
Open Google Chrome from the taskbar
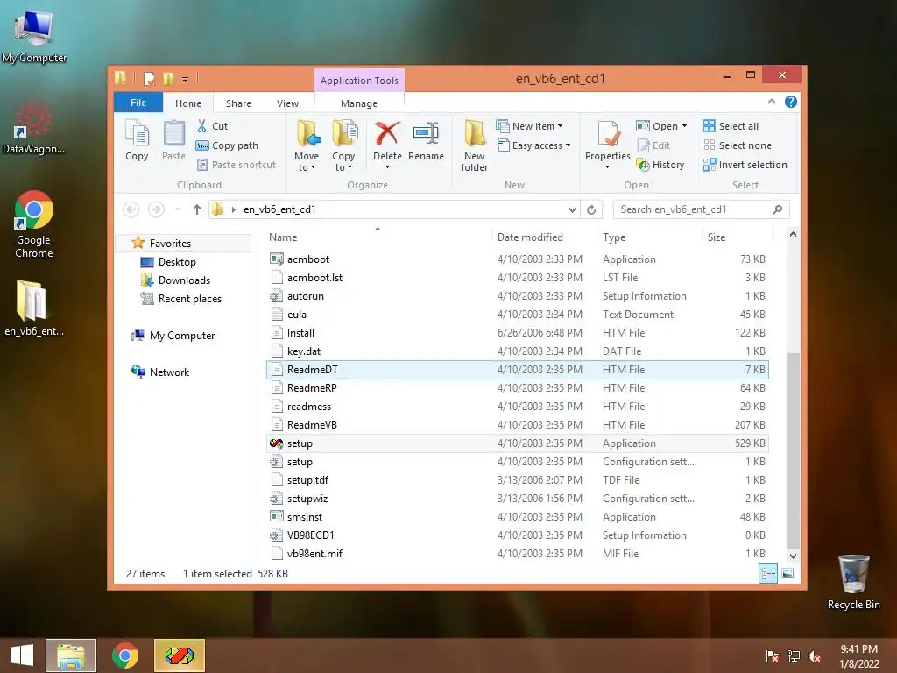[125, 655]
